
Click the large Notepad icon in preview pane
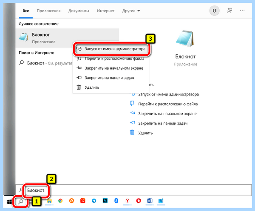tap(185, 38)
